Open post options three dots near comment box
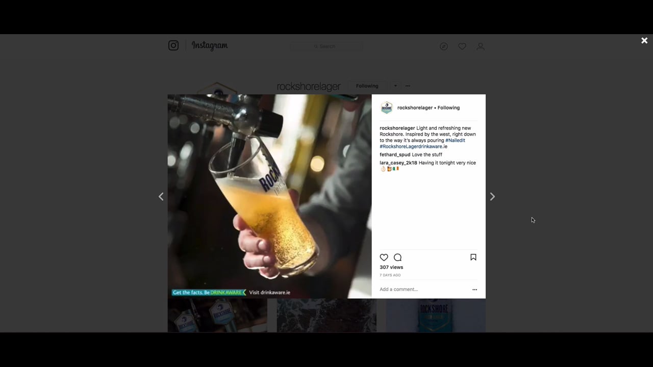Screen dimensions: 653x367 tap(474, 290)
